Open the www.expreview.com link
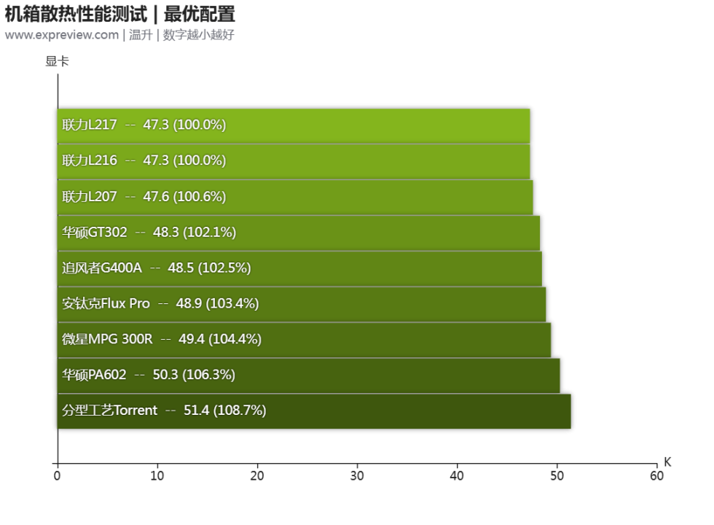 coord(61,35)
